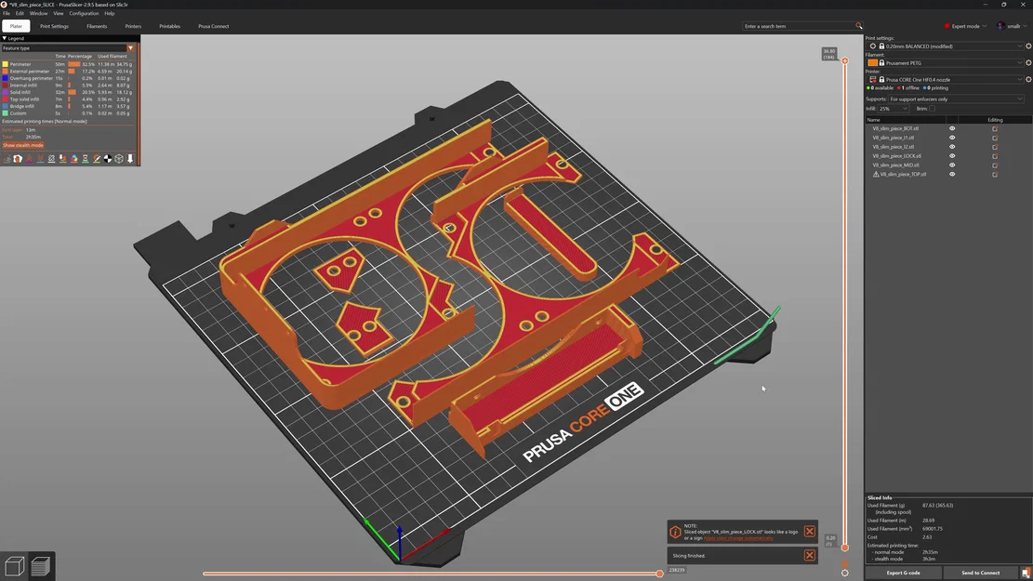Open Feature type dropdown in legend
Screen dimensions: 1033x581
click(68, 48)
